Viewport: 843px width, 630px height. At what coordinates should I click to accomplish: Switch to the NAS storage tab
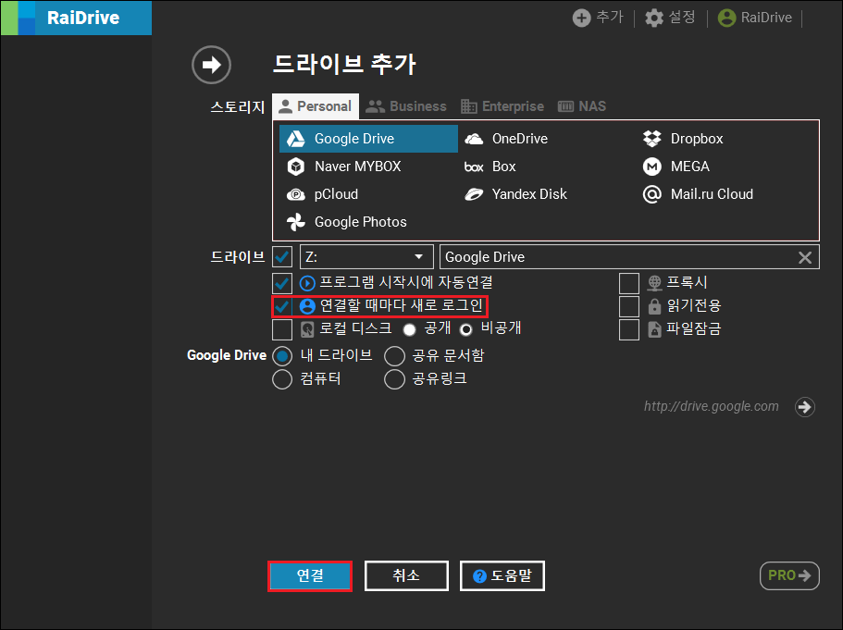[x=582, y=106]
